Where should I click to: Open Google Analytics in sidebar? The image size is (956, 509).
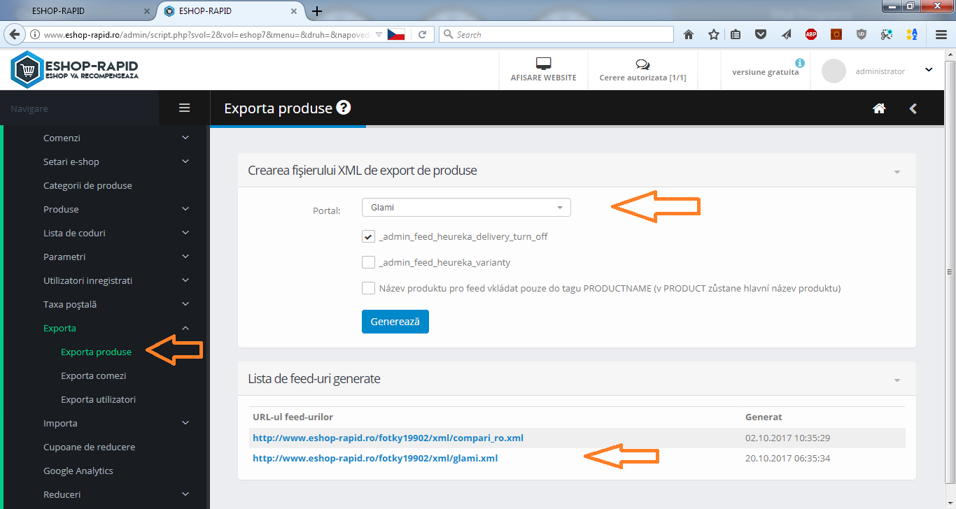[x=78, y=471]
